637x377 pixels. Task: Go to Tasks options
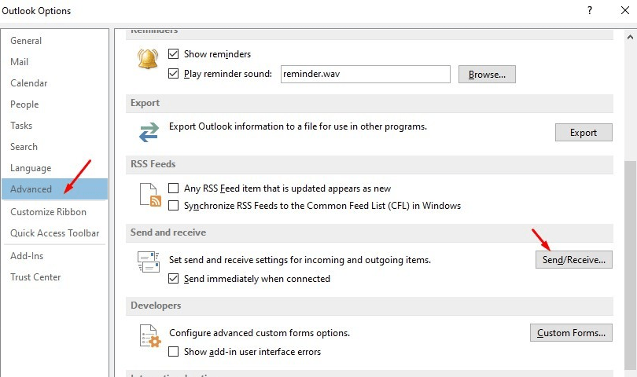[54, 126]
